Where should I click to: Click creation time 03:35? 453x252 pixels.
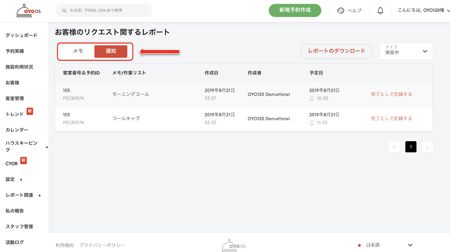click(x=210, y=123)
